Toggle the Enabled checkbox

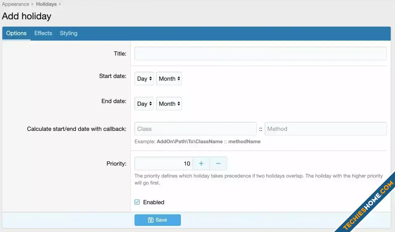(x=137, y=202)
